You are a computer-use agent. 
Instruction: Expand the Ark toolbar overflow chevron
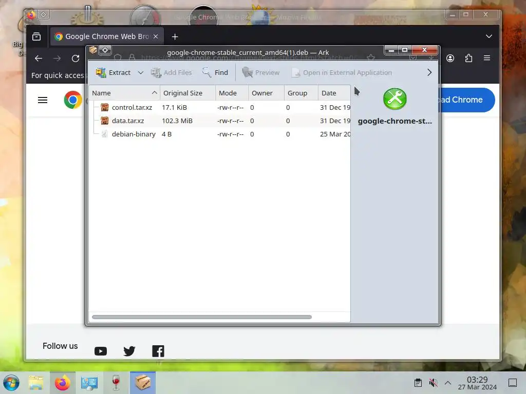429,72
